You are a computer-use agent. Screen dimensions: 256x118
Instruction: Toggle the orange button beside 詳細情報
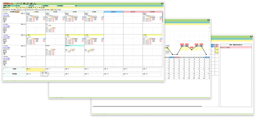coord(17,11)
